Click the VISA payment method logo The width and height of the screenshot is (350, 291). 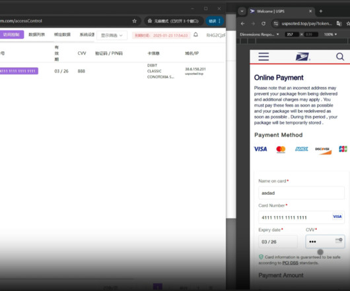coord(260,149)
